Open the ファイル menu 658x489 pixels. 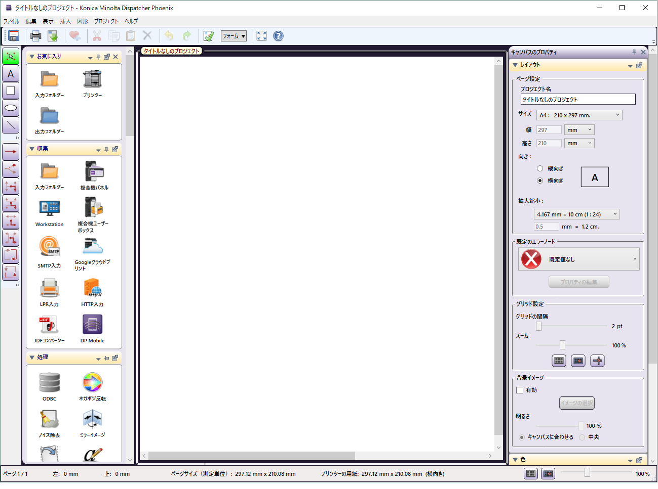coord(11,21)
